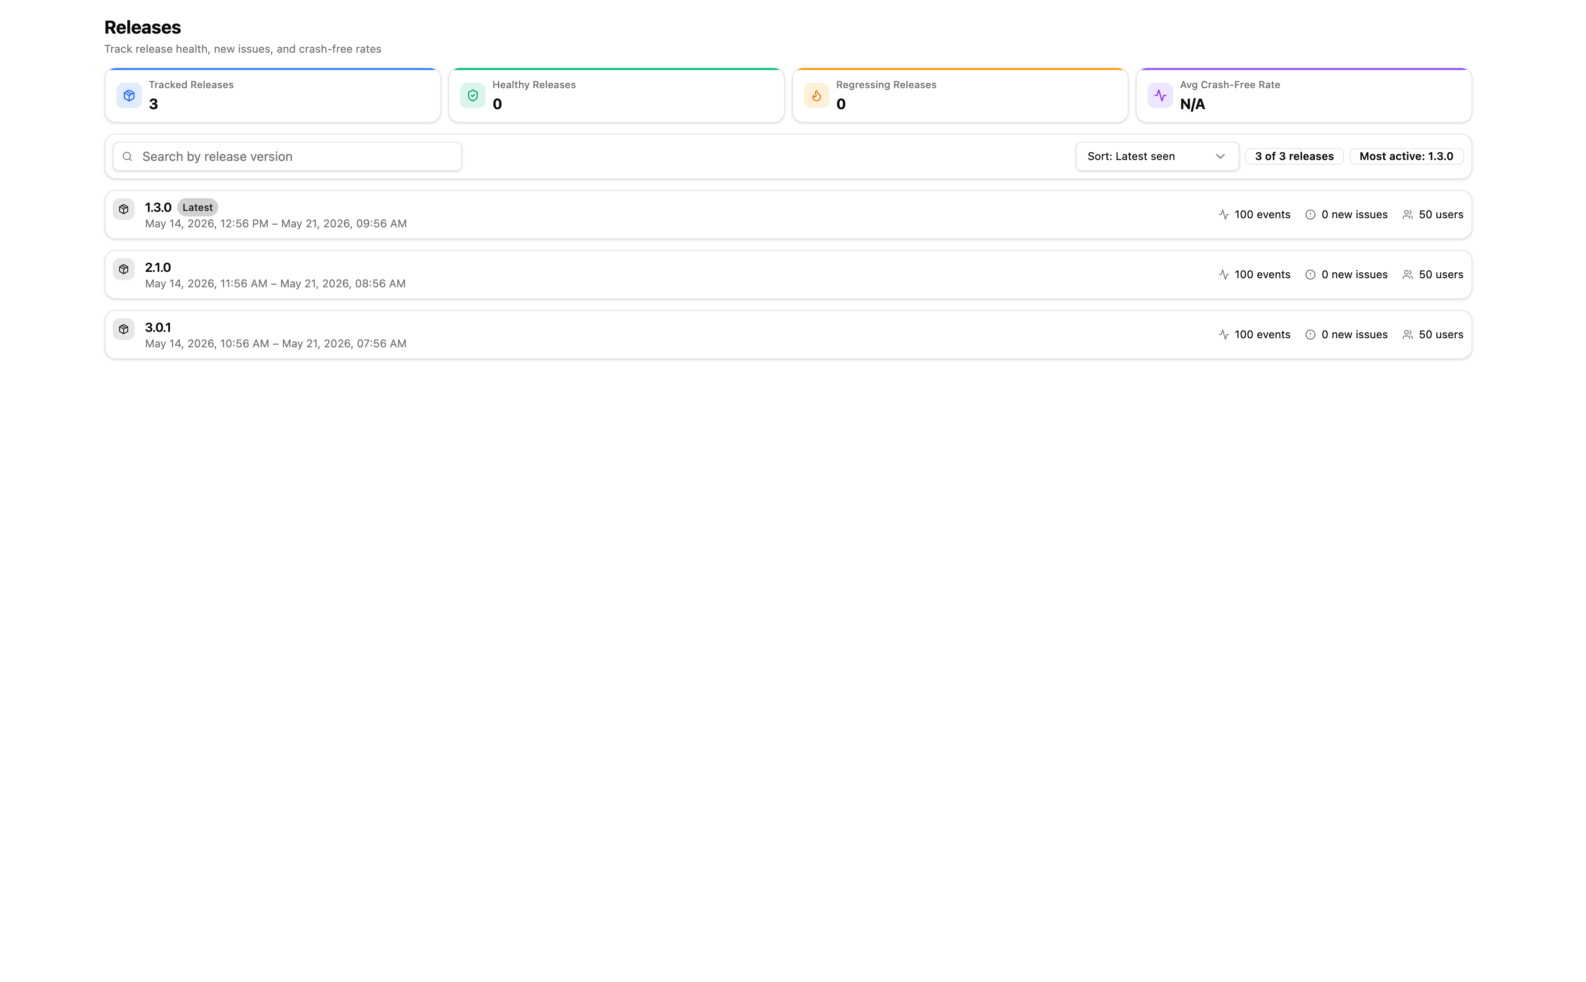Focus the Search by release version field
The height and width of the screenshot is (982, 1586).
(x=287, y=156)
